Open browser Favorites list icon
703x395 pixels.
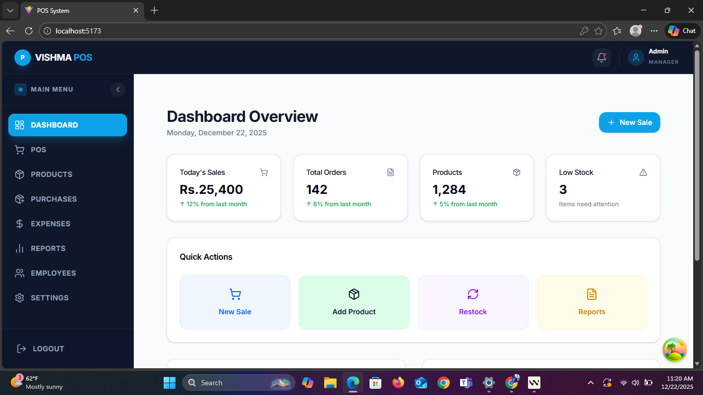[618, 31]
